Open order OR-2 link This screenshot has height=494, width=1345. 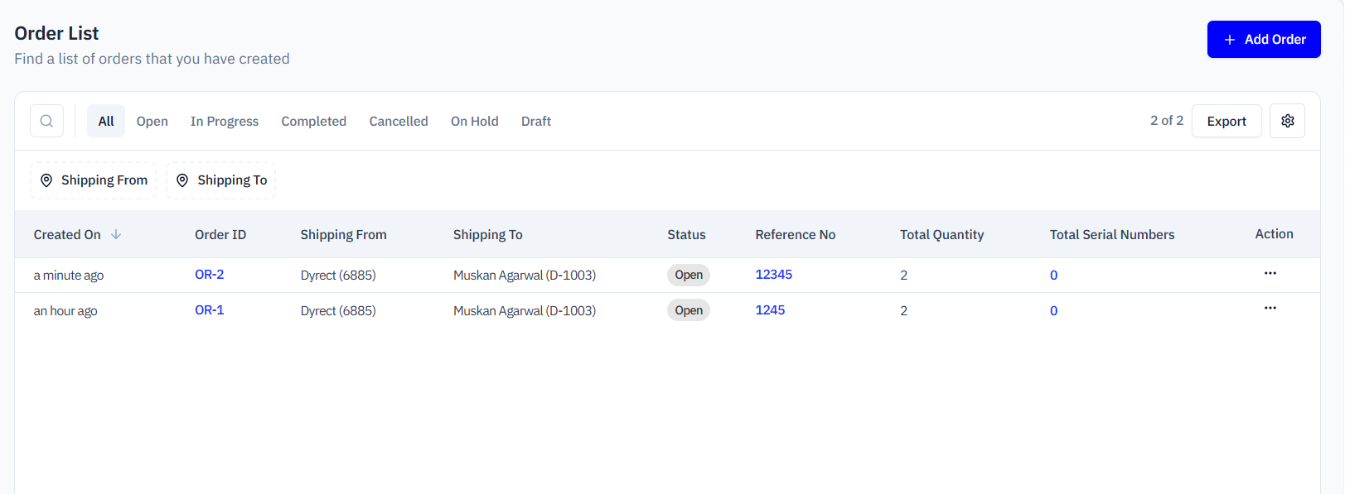(210, 275)
